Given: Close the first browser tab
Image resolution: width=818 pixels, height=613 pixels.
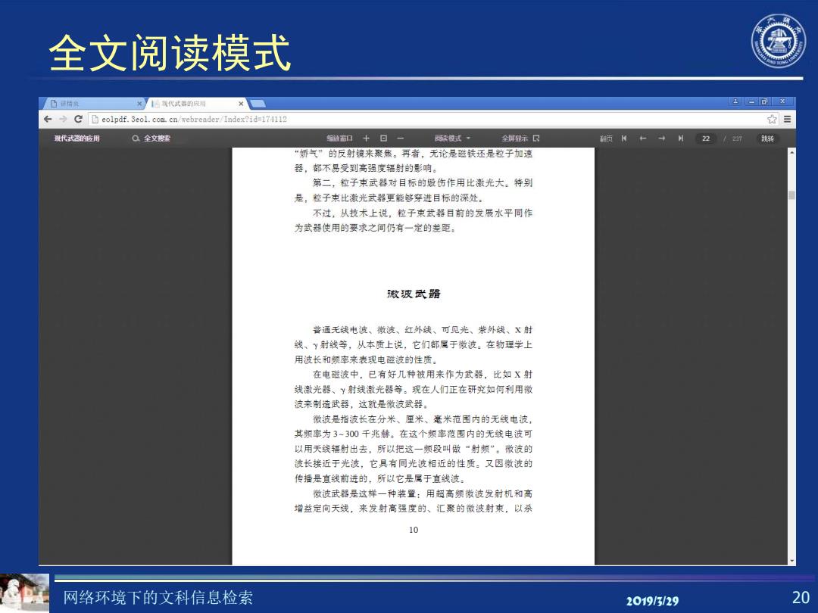Looking at the screenshot, I should [x=139, y=104].
